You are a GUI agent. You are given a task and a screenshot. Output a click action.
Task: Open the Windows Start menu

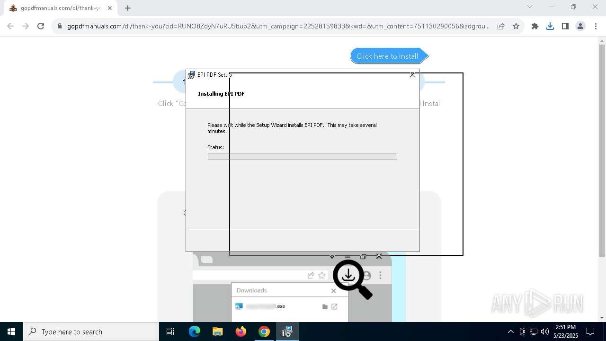tap(11, 332)
